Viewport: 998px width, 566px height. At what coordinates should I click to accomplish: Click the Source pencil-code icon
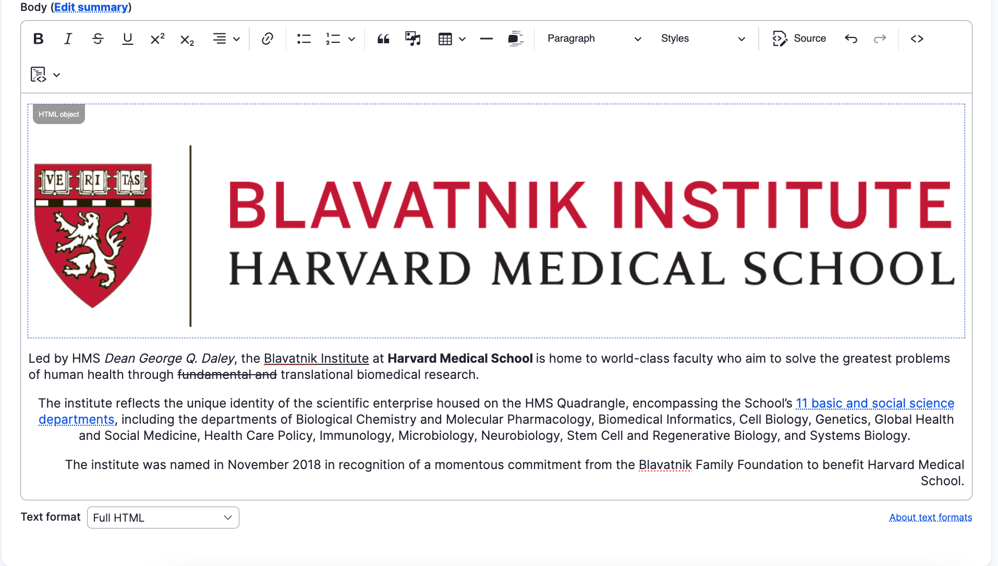pyautogui.click(x=780, y=39)
